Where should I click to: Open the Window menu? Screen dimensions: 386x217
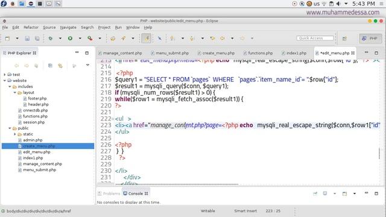133,27
